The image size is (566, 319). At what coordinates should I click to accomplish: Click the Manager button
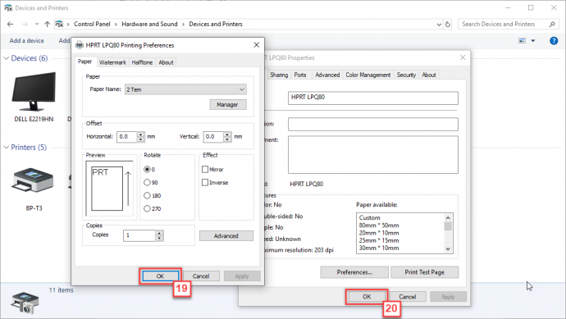228,105
